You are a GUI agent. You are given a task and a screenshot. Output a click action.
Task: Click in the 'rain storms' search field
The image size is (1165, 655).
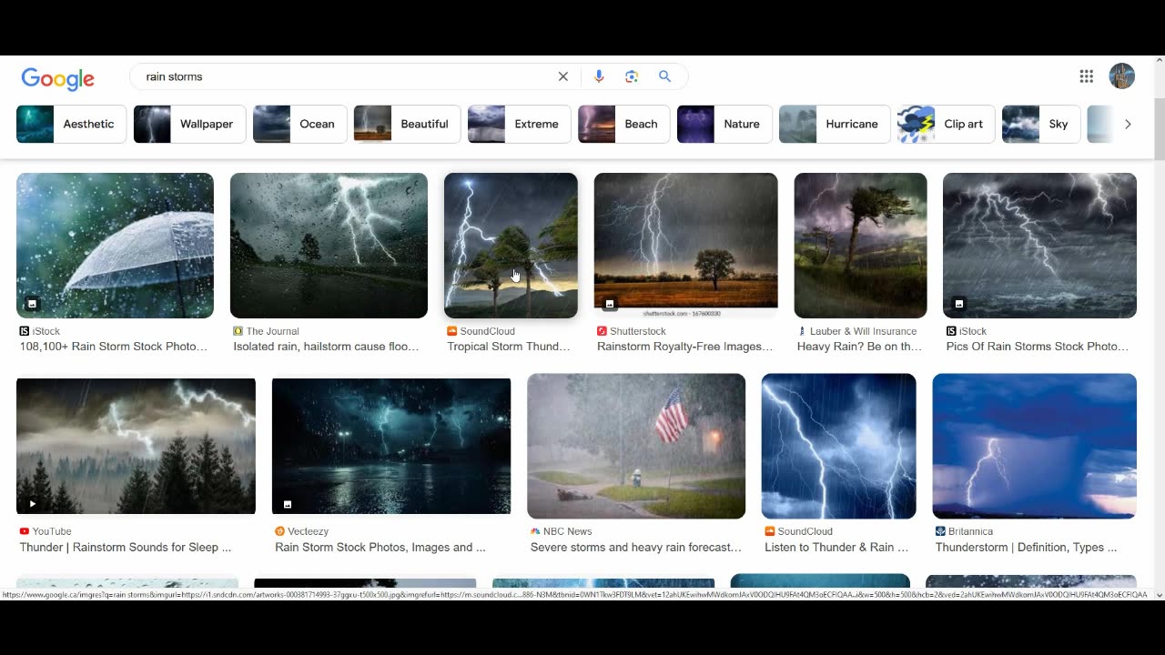point(346,76)
